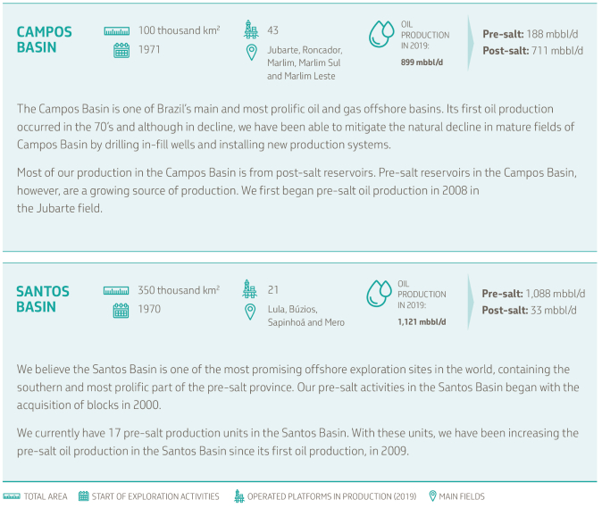Click the arrow pointing to Santos pre-salt 1,088 mbbl/d
This screenshot has height=508, width=602.
point(471,301)
